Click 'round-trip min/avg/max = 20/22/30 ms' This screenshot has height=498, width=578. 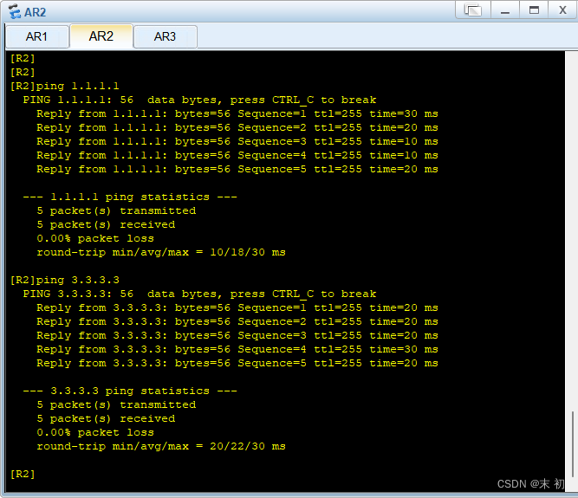161,446
